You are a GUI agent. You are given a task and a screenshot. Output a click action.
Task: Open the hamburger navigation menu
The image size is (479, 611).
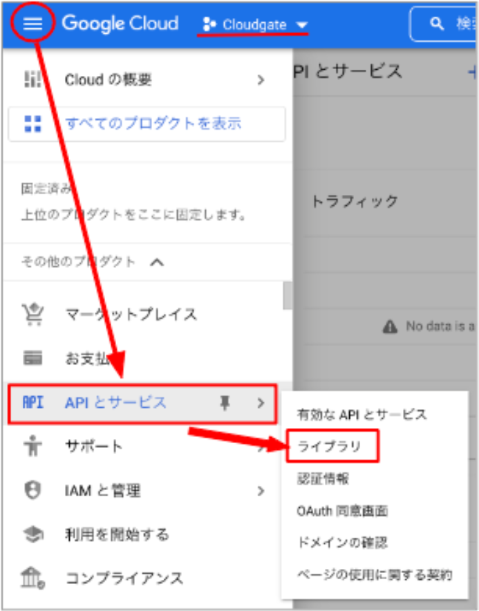32,23
